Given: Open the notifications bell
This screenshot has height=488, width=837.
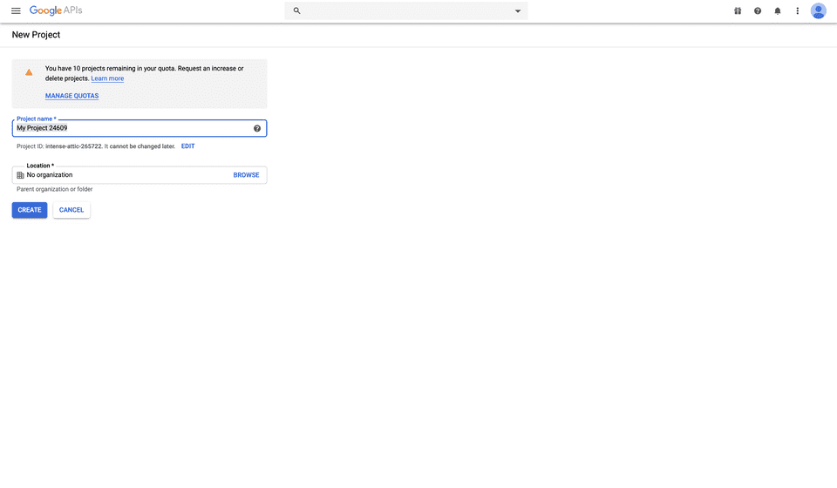Looking at the screenshot, I should (777, 10).
